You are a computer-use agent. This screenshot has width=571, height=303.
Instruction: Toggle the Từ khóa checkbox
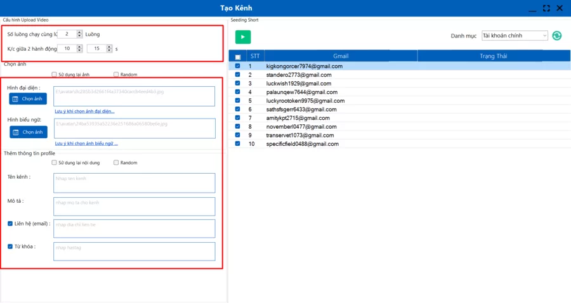pos(10,246)
